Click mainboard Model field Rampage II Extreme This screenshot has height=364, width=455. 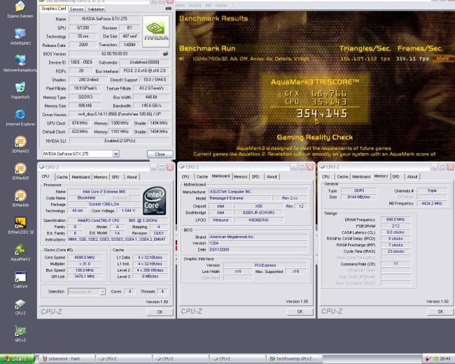click(x=240, y=198)
